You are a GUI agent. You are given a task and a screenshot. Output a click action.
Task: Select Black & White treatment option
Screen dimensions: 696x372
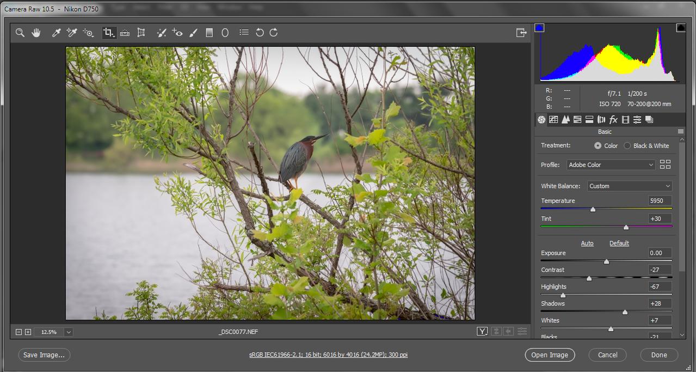(x=627, y=146)
